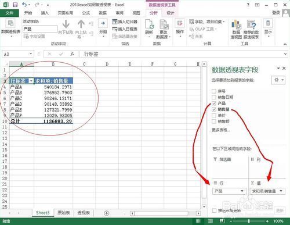This screenshot has width=290, height=225.
Task: Click the 向下钻取 down arrow icon
Action: (66, 24)
